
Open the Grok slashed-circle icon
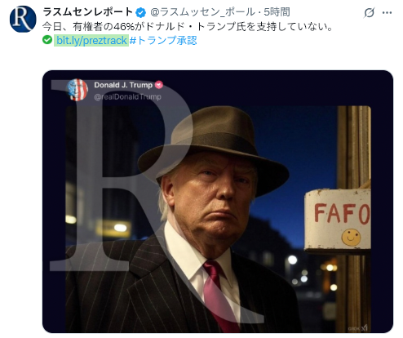click(370, 12)
